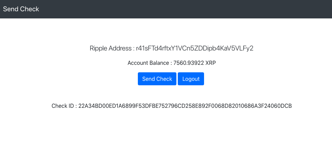Click the word 'Account' in the balance line
The width and height of the screenshot is (332, 146).
[138, 63]
